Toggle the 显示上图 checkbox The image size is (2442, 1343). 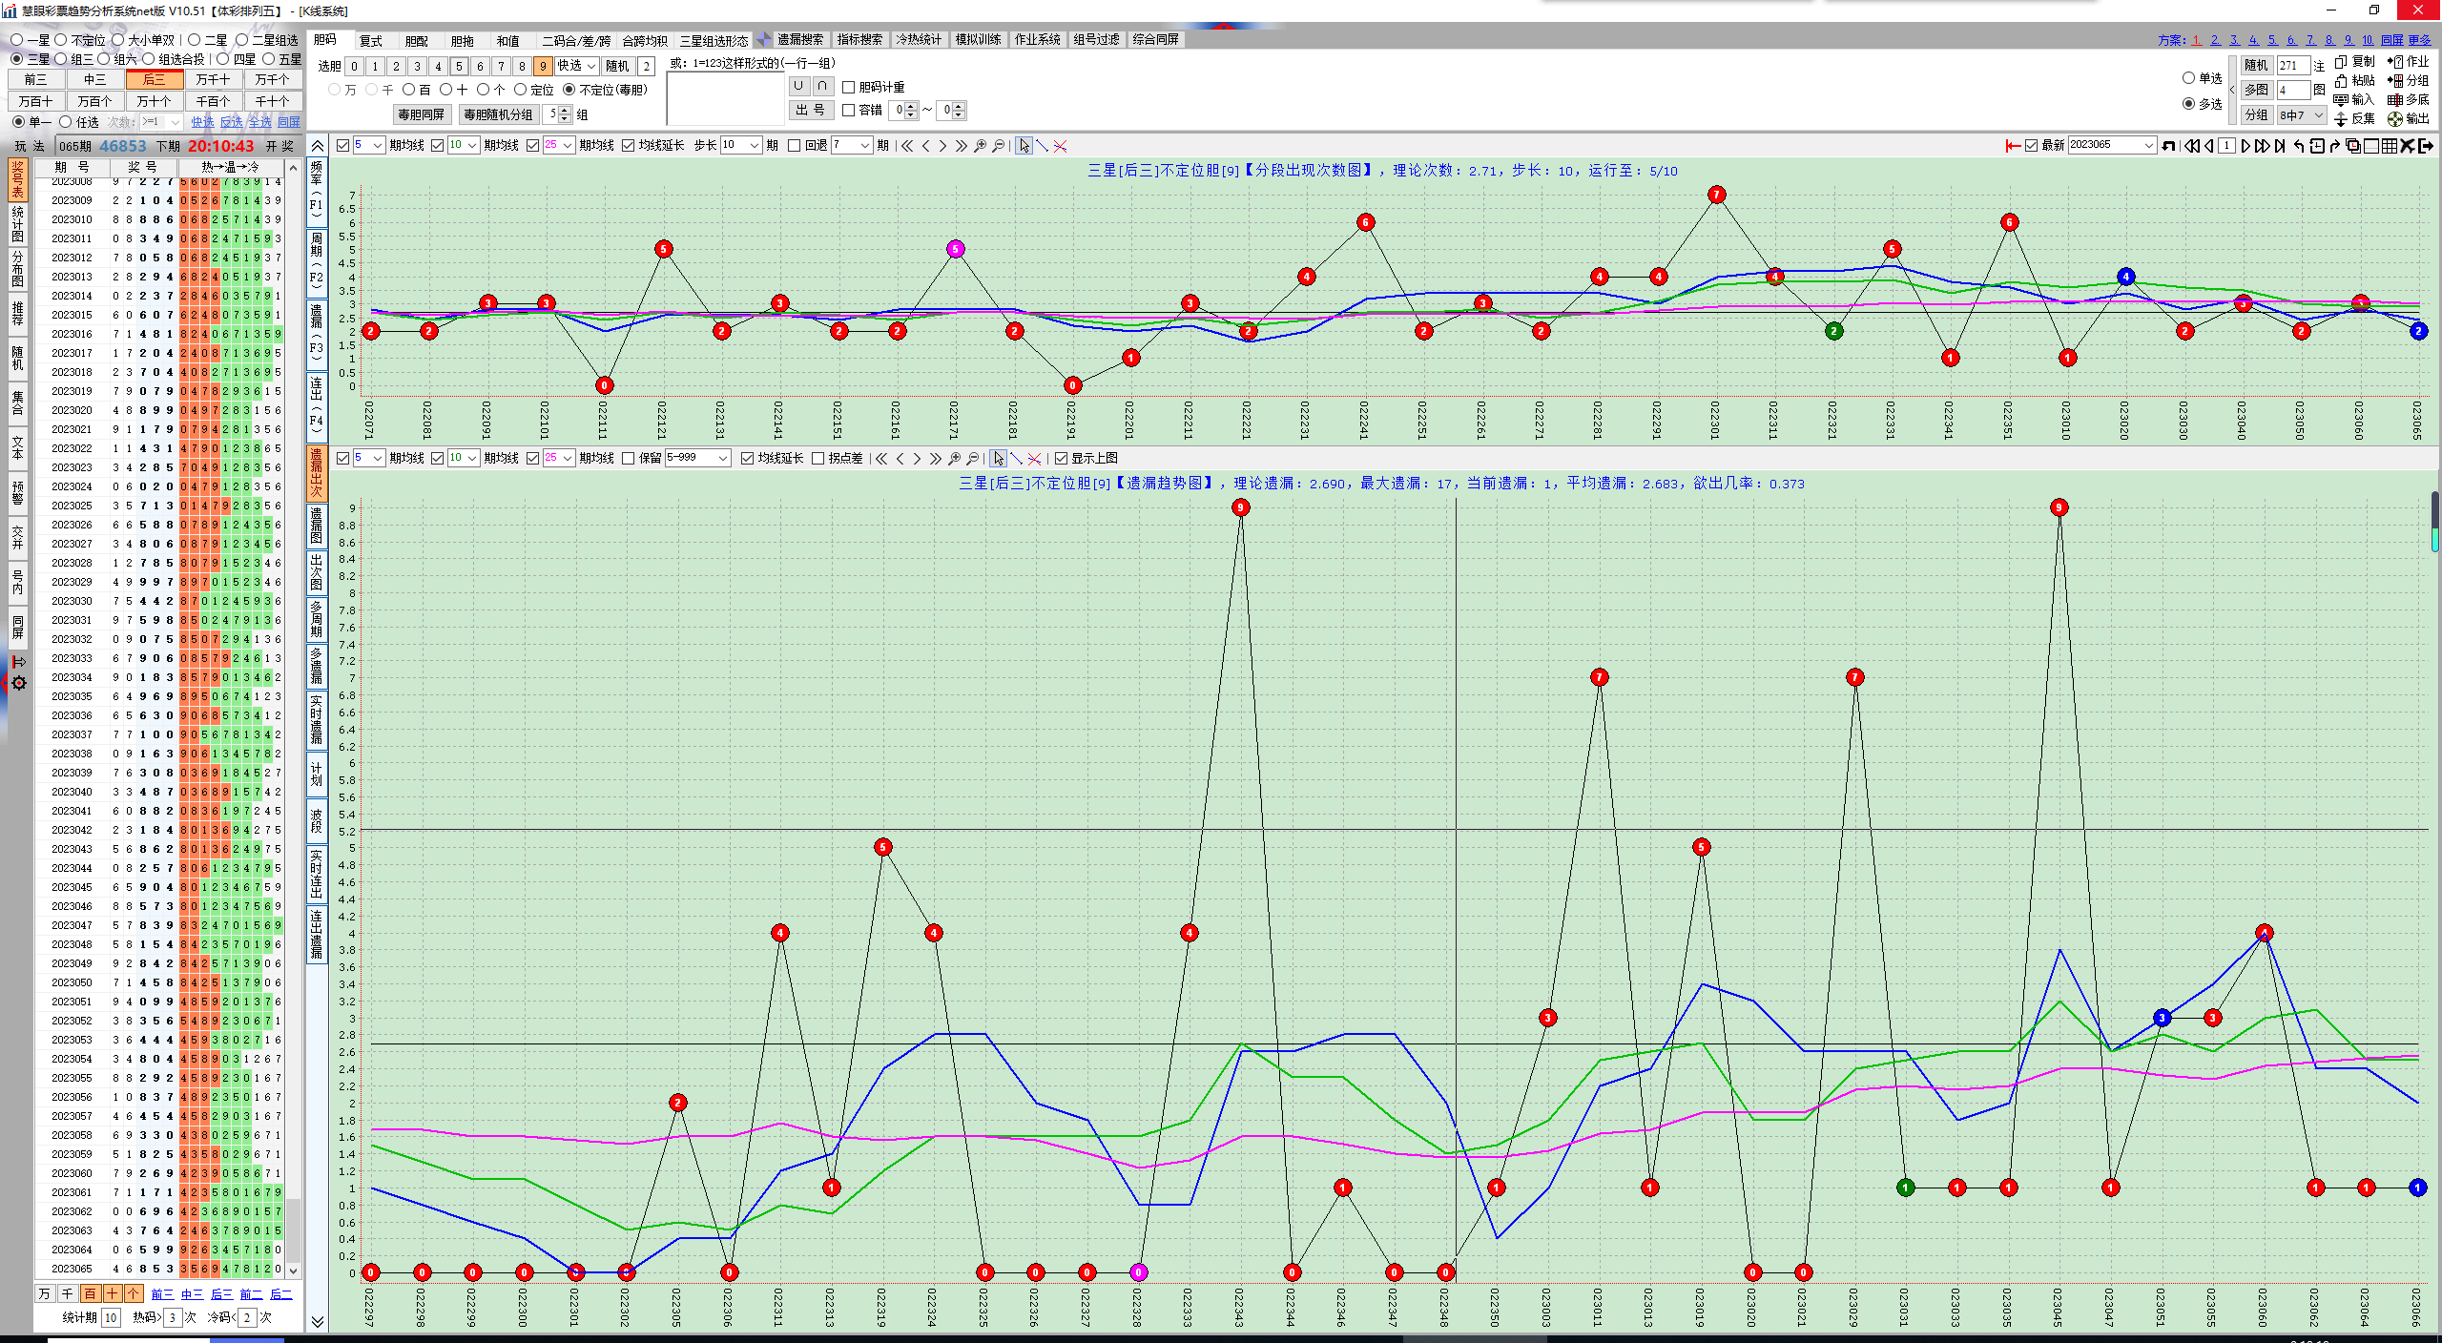pyautogui.click(x=1061, y=459)
